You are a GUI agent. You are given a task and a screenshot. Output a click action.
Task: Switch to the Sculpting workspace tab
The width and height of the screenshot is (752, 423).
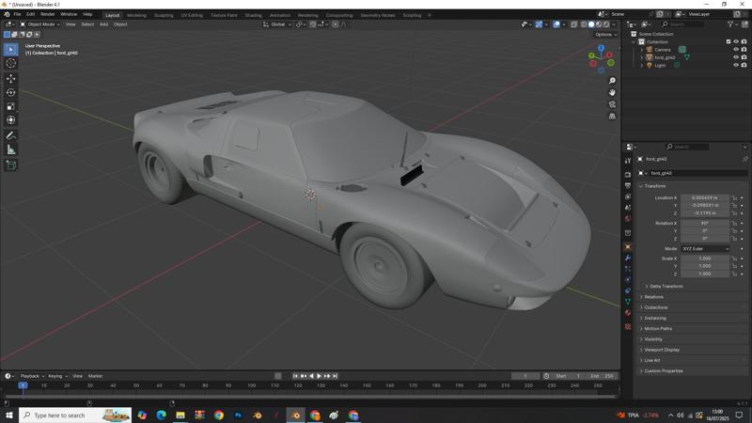(164, 15)
